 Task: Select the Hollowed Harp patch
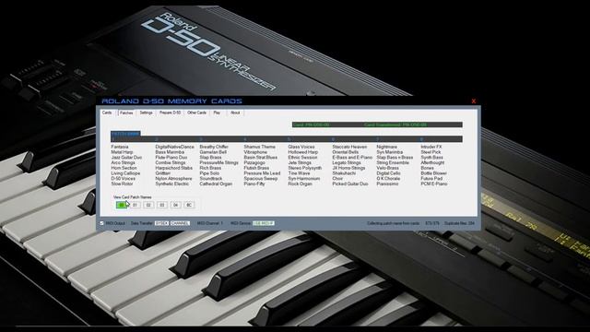pos(303,152)
